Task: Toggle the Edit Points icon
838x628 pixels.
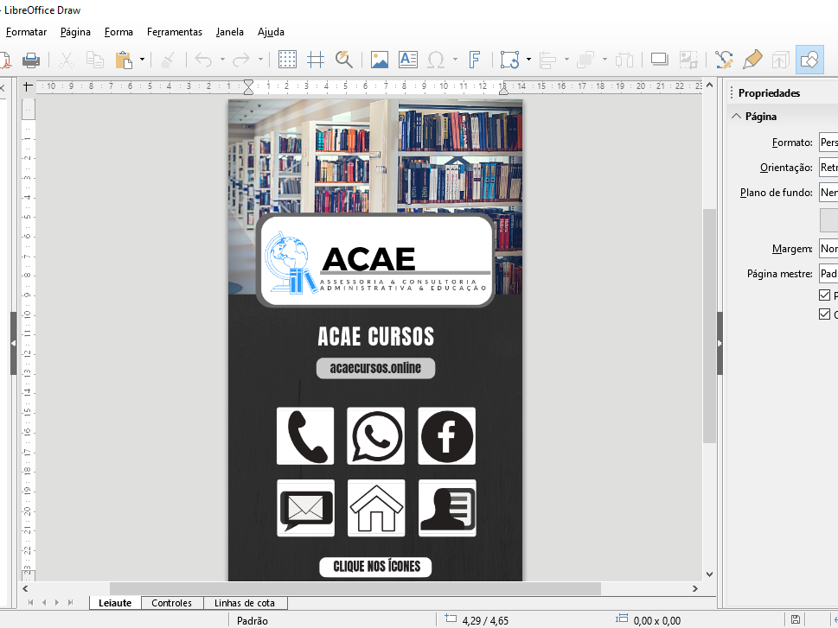Action: (x=724, y=60)
